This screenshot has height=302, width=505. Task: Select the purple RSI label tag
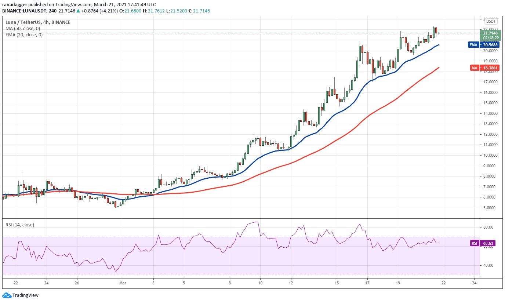point(474,243)
